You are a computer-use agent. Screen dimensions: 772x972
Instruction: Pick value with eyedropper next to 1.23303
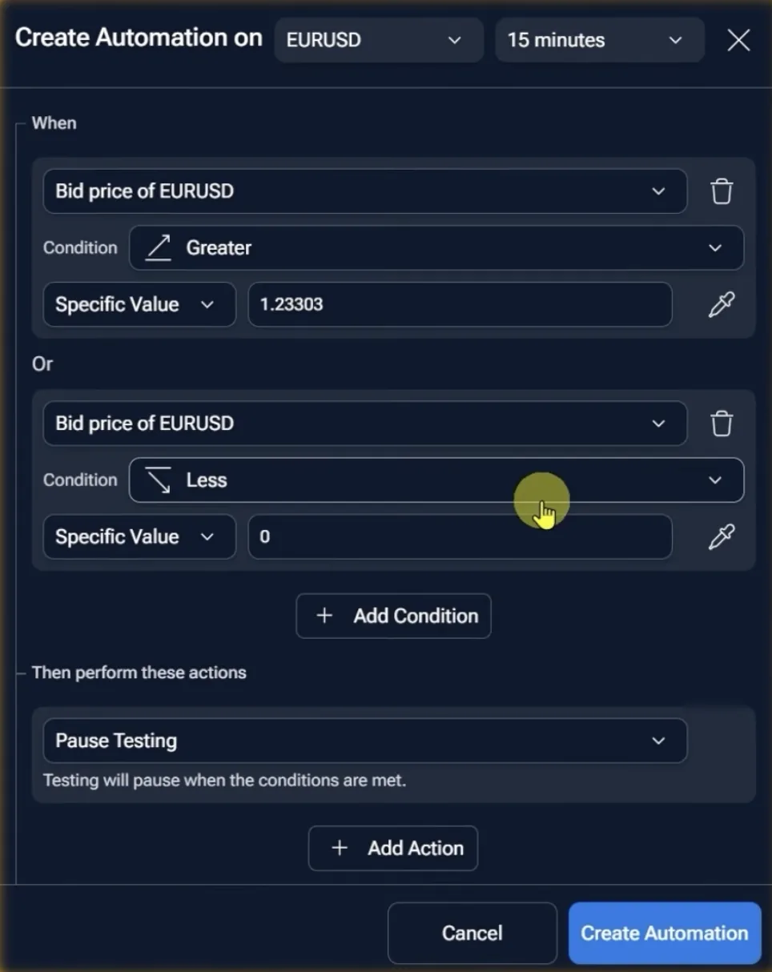pos(722,304)
